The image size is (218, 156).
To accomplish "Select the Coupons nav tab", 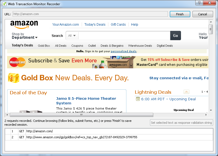I will (x=77, y=46).
